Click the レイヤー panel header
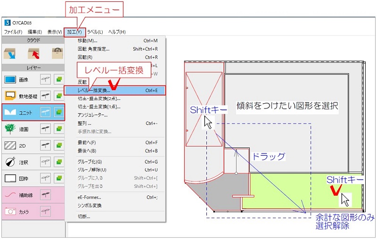This screenshot has width=377, height=240. pyautogui.click(x=33, y=68)
